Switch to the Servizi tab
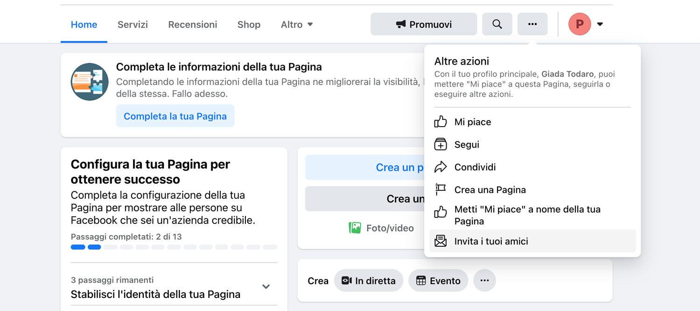The width and height of the screenshot is (700, 311). tap(133, 25)
